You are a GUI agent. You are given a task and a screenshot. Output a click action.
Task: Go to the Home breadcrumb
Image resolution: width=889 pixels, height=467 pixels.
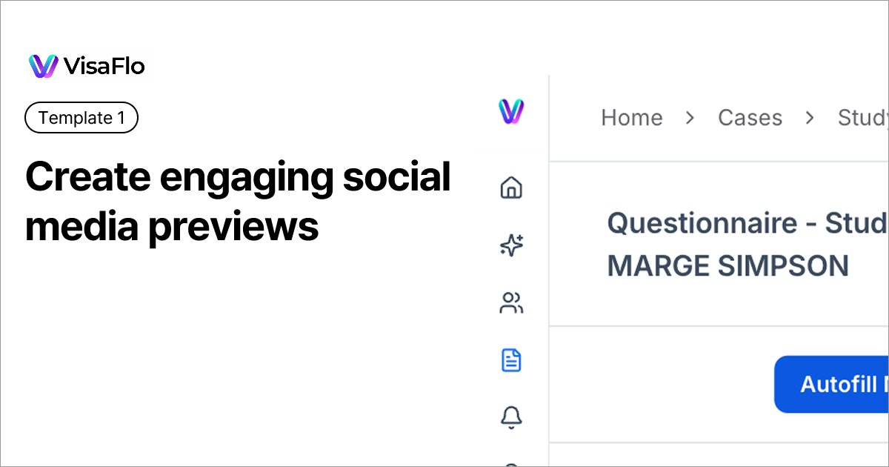[x=631, y=117]
